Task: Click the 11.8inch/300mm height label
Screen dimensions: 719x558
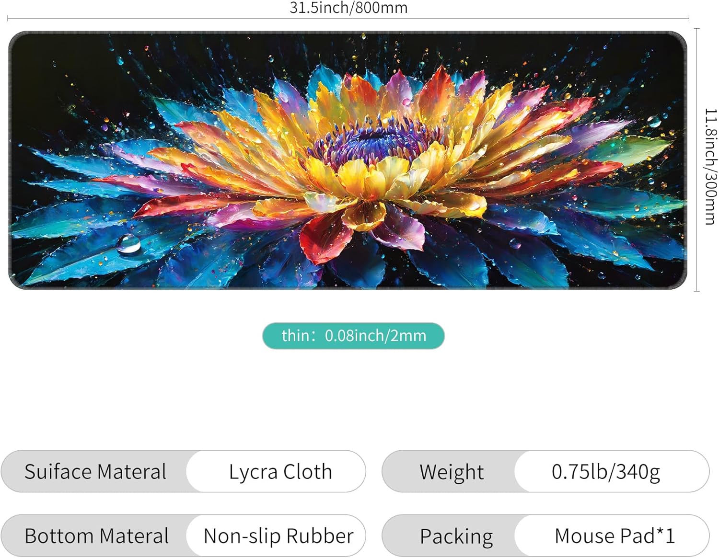Action: point(711,166)
